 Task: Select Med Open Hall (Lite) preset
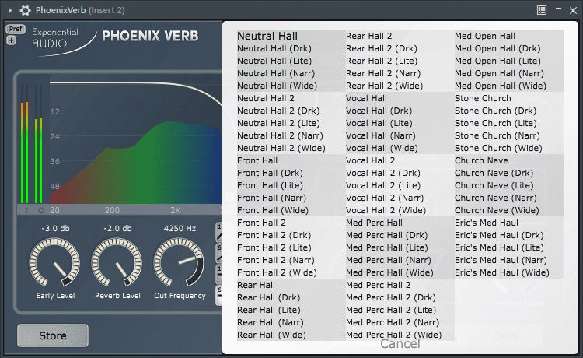pyautogui.click(x=497, y=61)
